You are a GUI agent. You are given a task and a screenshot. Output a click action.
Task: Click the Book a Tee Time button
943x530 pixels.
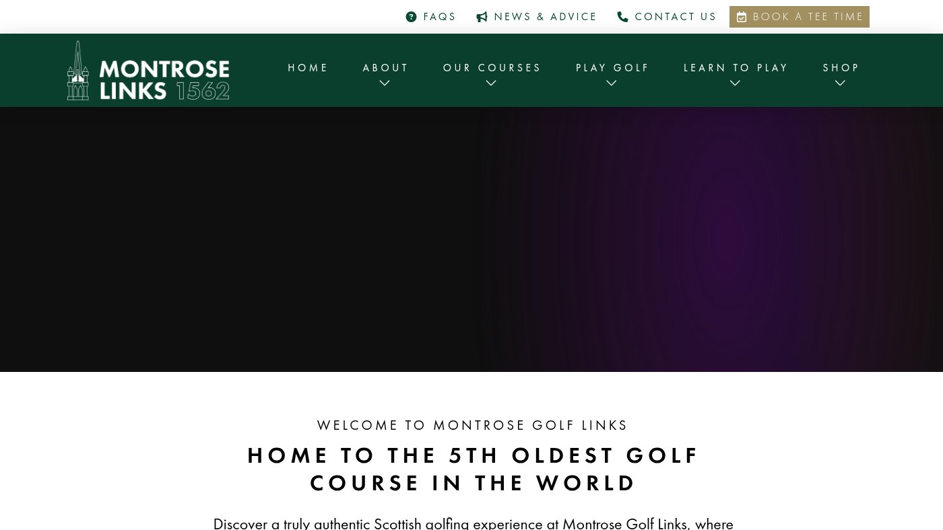(x=800, y=17)
